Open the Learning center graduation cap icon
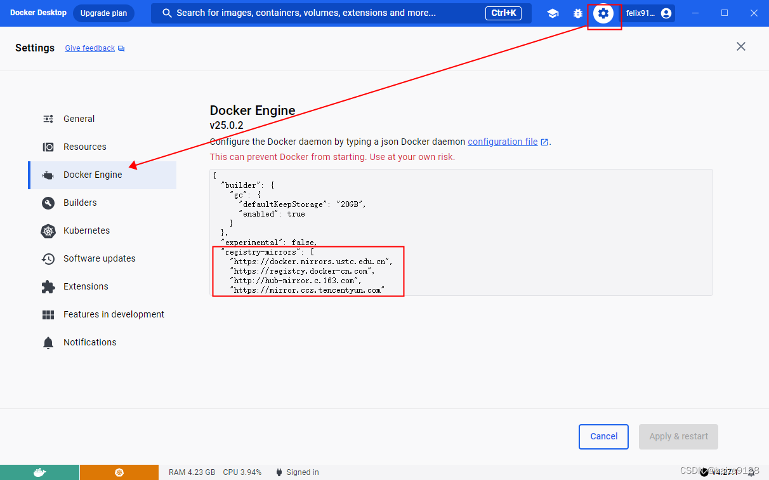 point(553,13)
